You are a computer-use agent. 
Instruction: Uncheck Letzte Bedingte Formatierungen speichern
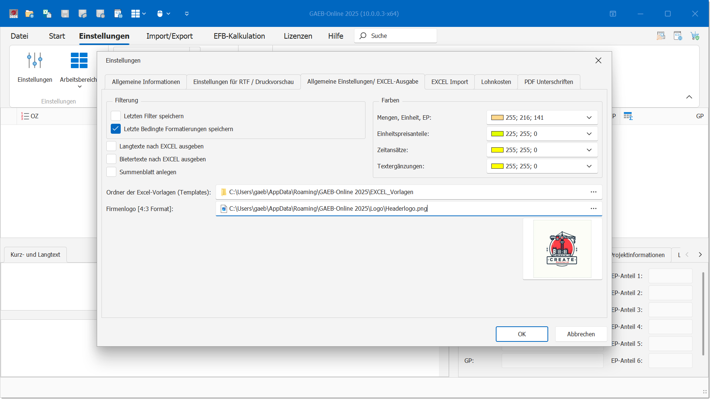coord(116,129)
